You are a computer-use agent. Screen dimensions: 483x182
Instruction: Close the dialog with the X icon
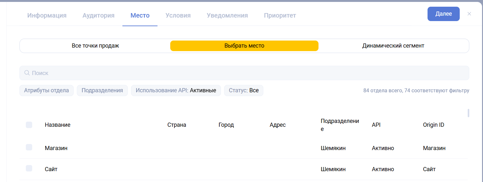[469, 14]
